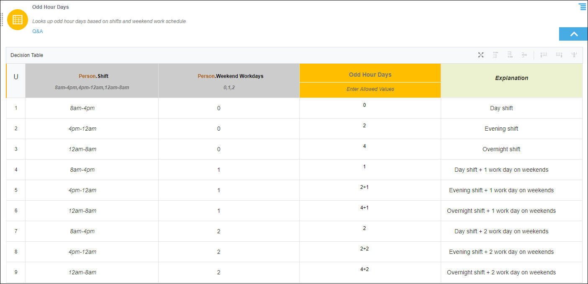The image size is (588, 284).
Task: Click the '2+2' odd hour days cell
Action: (370, 252)
